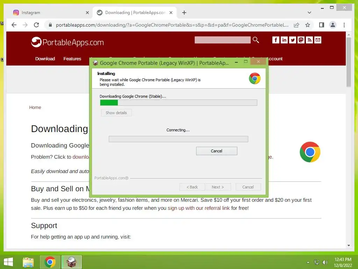Click bottom Cancel button in installer
This screenshot has width=358, height=269.
(248, 187)
